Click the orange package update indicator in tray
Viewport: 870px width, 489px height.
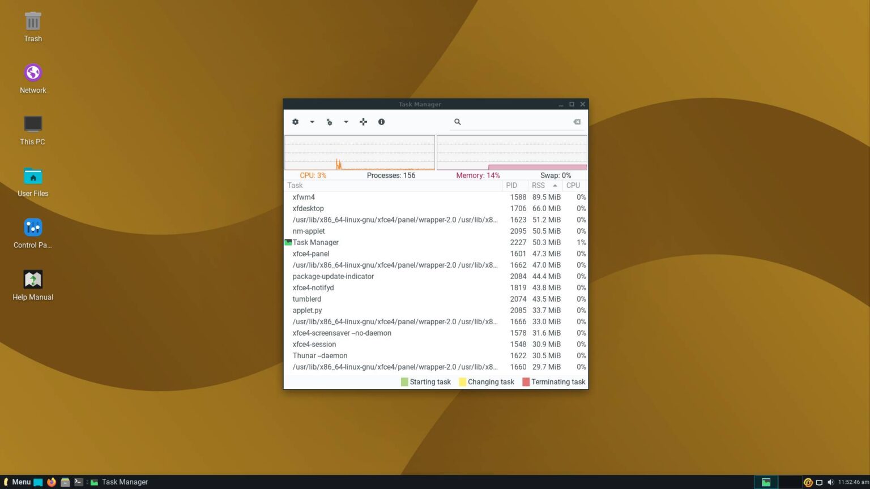pyautogui.click(x=807, y=482)
